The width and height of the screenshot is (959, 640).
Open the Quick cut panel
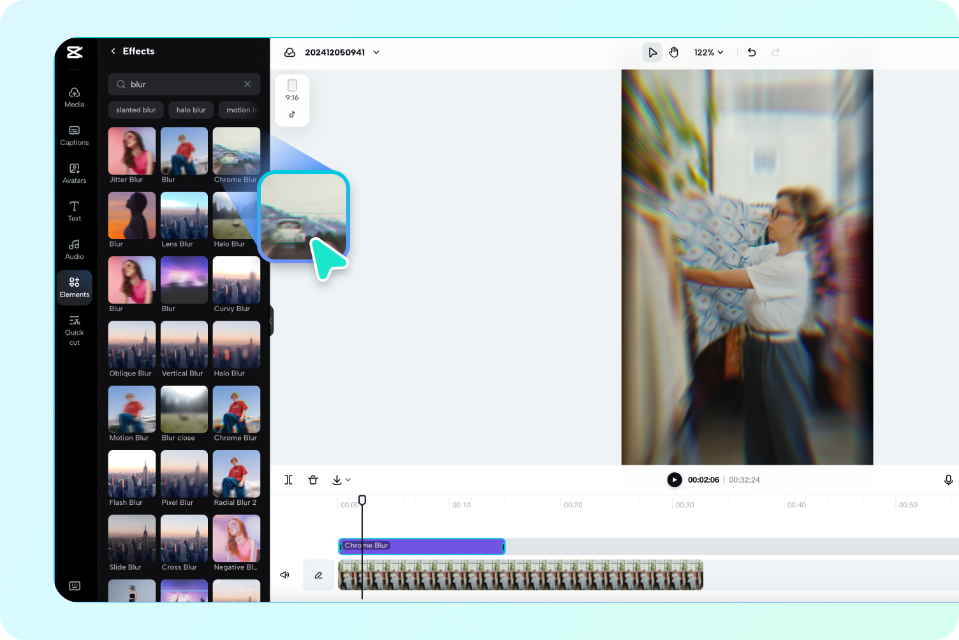click(x=74, y=330)
